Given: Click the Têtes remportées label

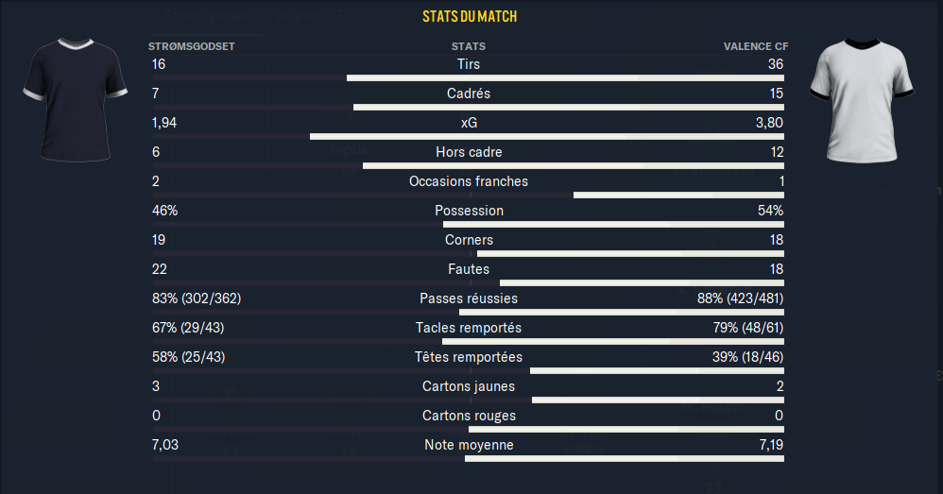Looking at the screenshot, I should click(x=469, y=357).
